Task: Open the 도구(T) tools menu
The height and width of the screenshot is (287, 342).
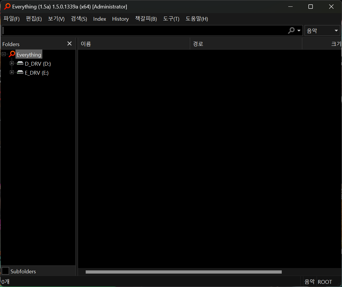Action: click(171, 19)
